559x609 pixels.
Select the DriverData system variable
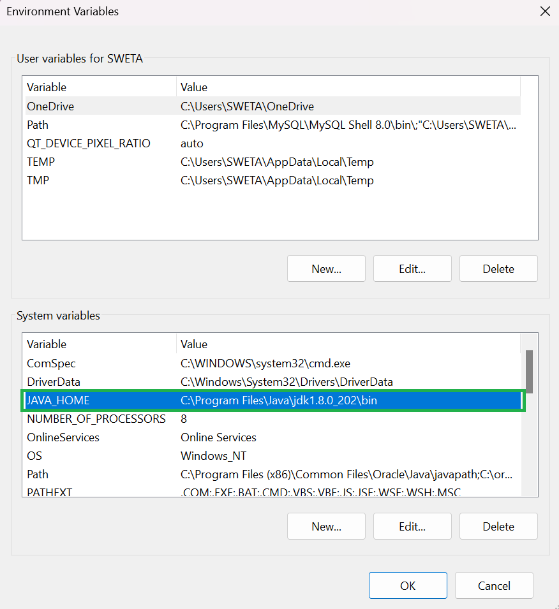54,382
